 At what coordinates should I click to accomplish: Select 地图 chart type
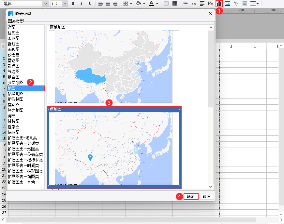tap(26, 88)
